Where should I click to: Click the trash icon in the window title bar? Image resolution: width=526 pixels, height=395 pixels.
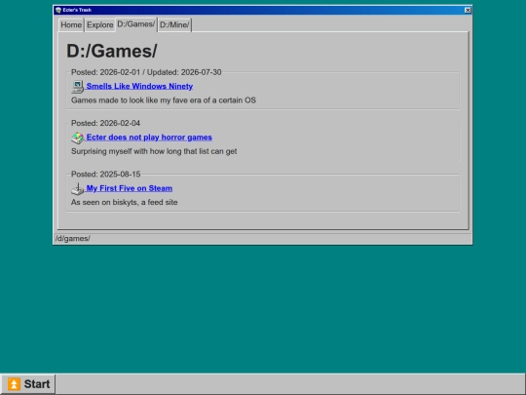[x=58, y=10]
